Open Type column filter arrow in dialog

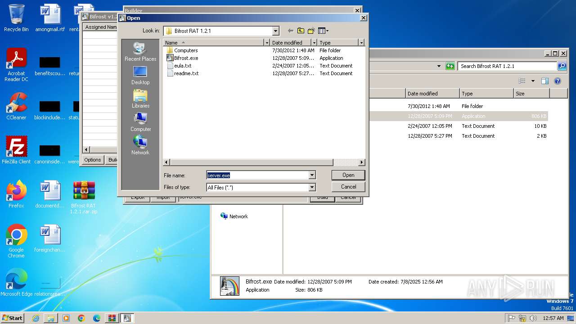[x=361, y=43]
